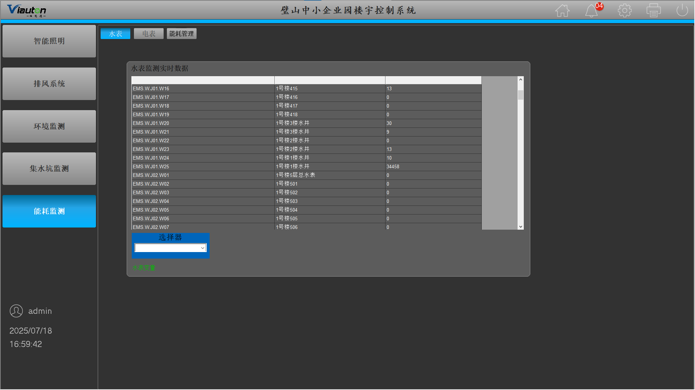Select the row EMS.W.J01.W25

click(151, 167)
